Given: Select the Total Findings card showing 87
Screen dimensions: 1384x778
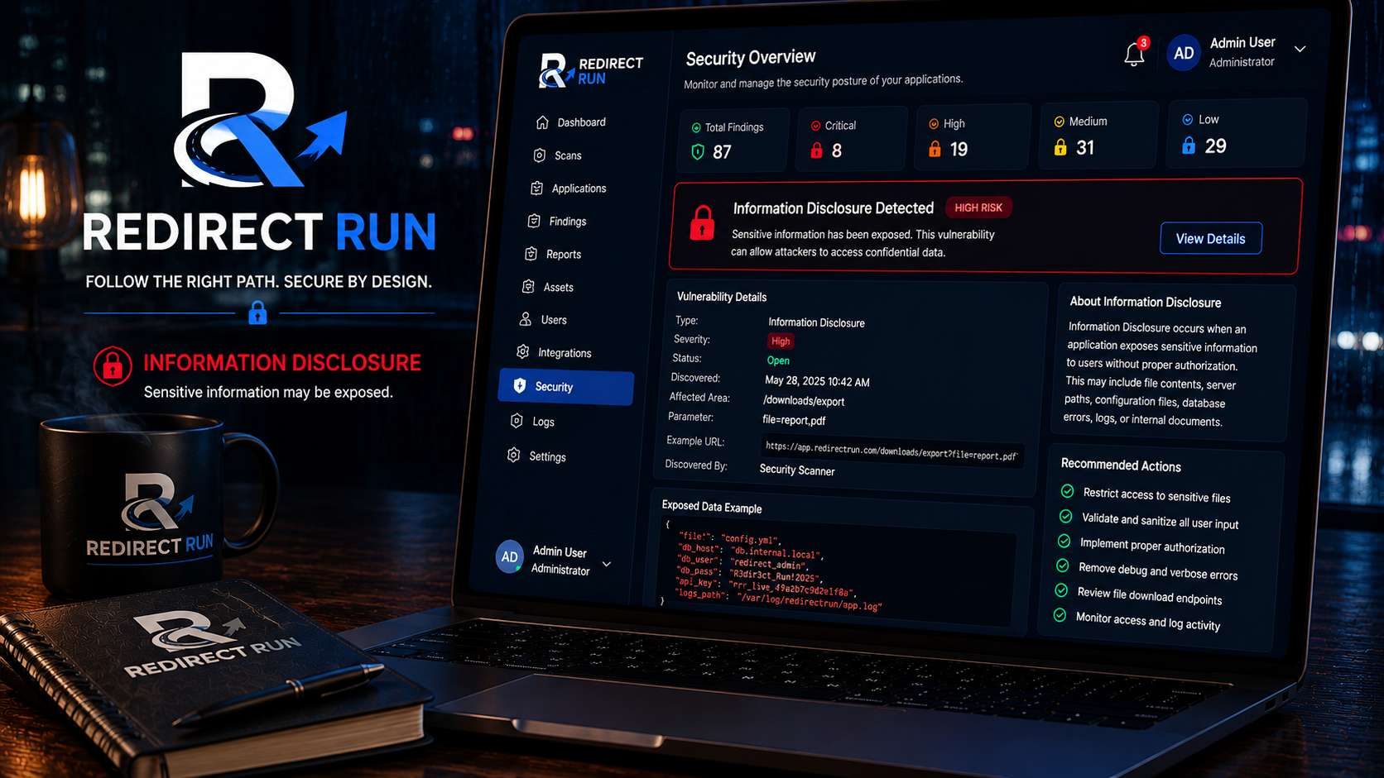Looking at the screenshot, I should click(x=734, y=140).
